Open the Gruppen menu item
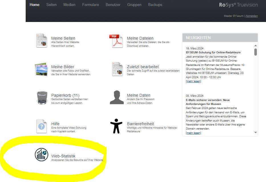 click(x=134, y=5)
